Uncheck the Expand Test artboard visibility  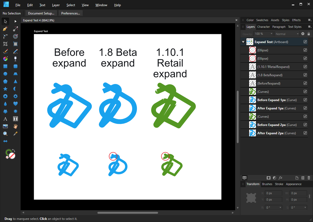(305, 42)
